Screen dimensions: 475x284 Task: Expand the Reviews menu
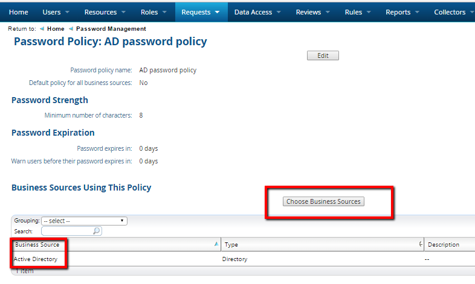coord(312,12)
